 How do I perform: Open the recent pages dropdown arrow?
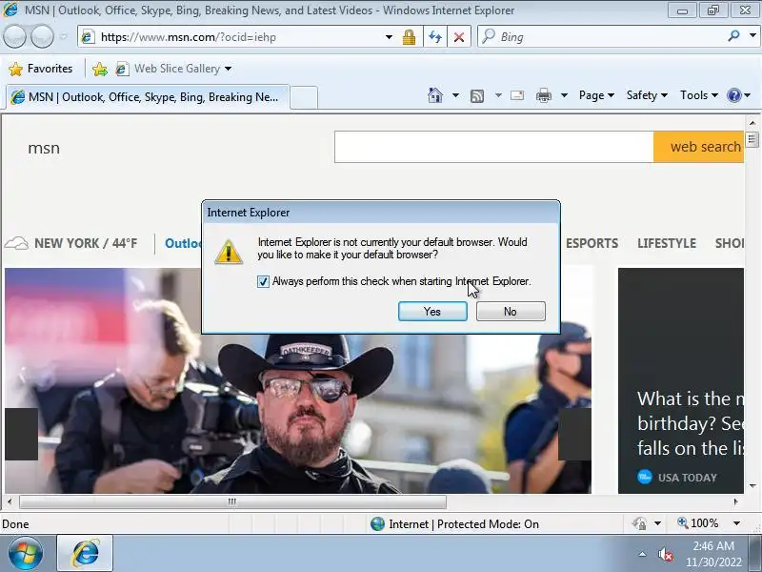63,36
